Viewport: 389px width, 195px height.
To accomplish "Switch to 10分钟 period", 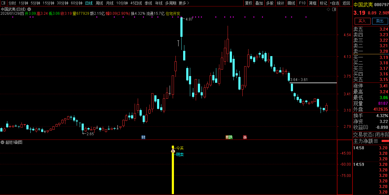I will pos(122,3).
